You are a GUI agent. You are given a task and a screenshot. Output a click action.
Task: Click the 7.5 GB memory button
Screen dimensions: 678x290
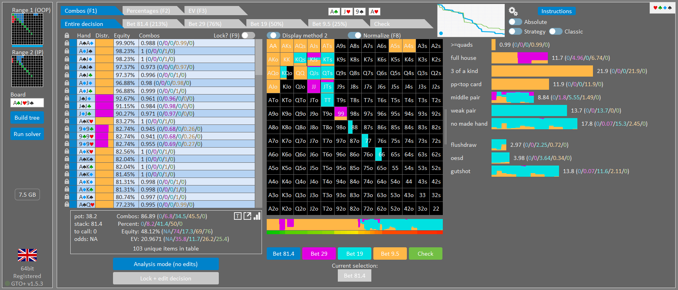[27, 195]
